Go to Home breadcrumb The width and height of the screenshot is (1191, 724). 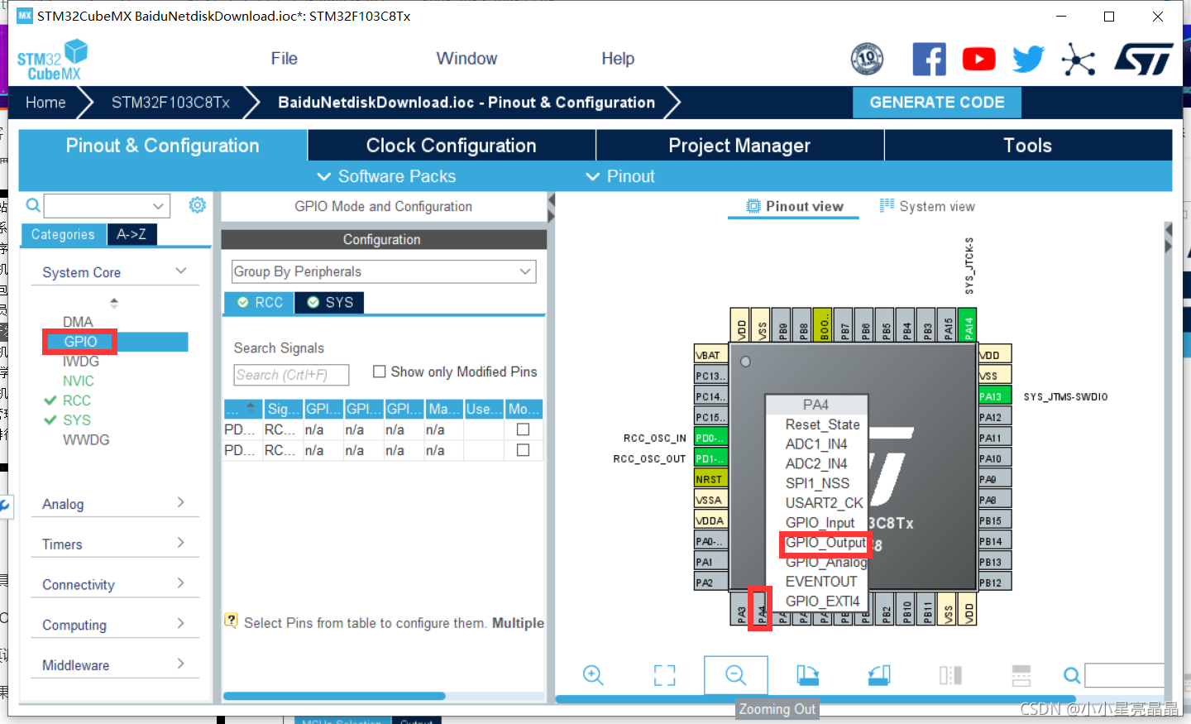[x=45, y=103]
